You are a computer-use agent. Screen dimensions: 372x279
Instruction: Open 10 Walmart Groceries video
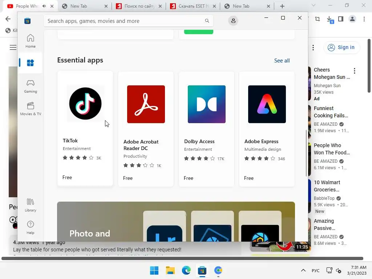point(327,186)
